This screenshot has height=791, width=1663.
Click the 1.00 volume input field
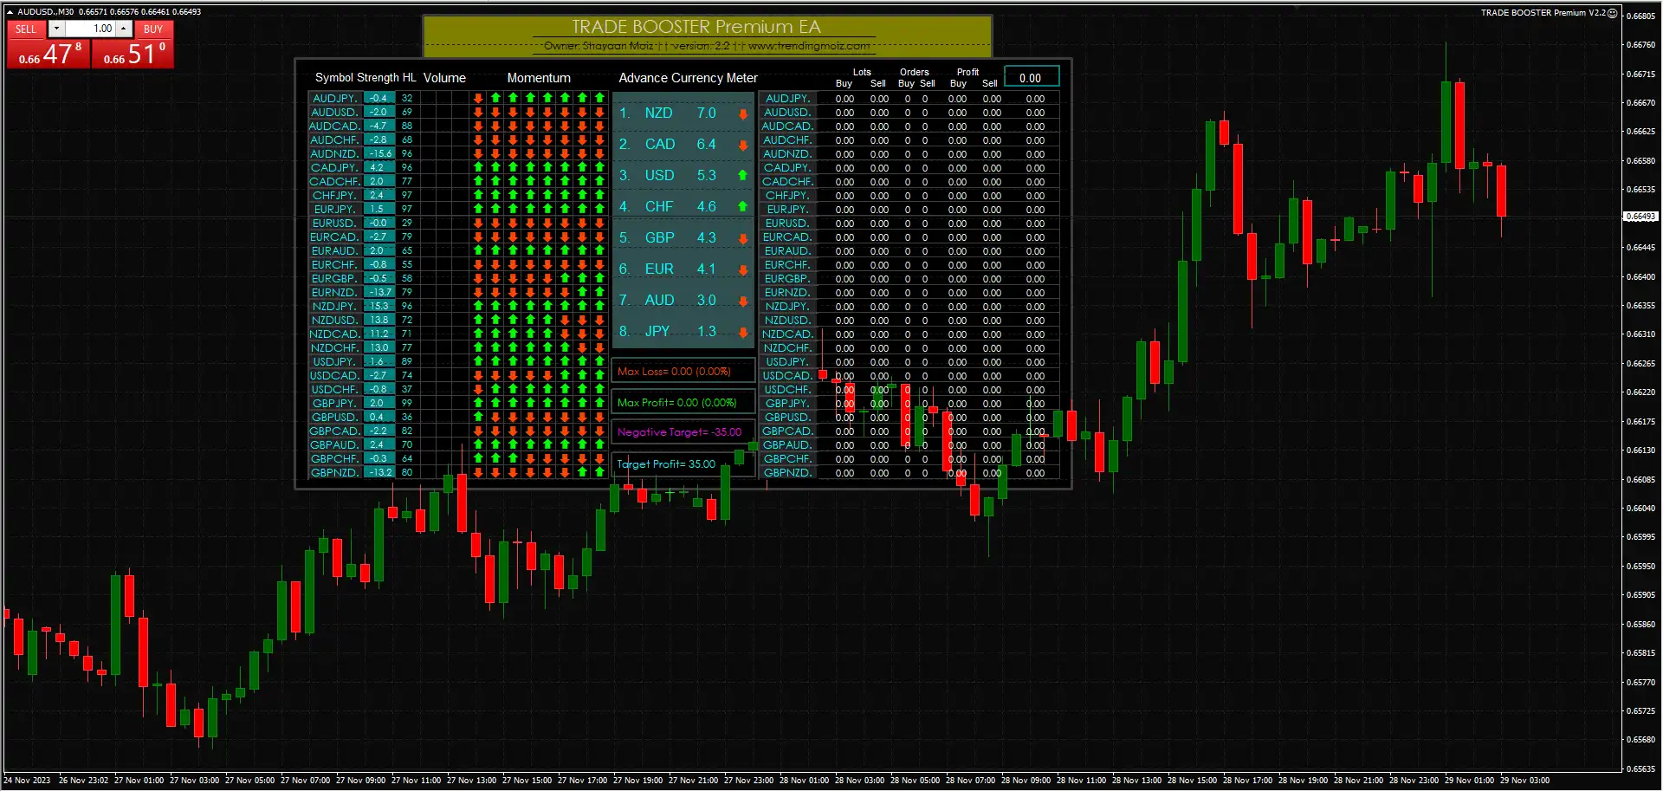tap(90, 29)
